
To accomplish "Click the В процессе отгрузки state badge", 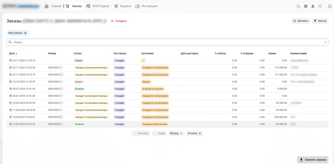I will pos(153,89).
